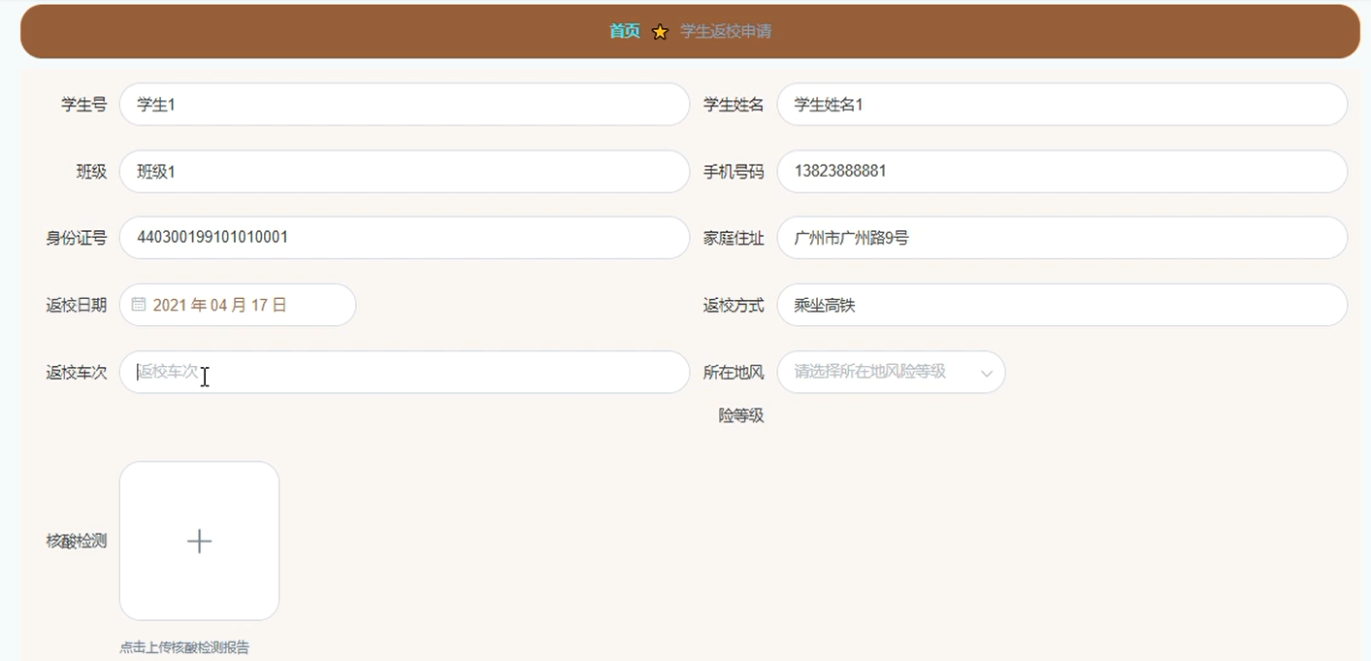The height and width of the screenshot is (661, 1371).
Task: Focus the 身份证号 input field
Action: (404, 238)
